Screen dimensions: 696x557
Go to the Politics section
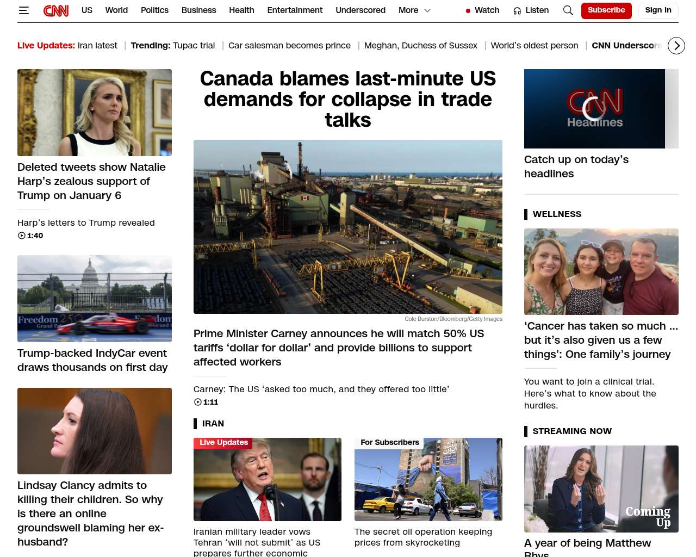[154, 10]
